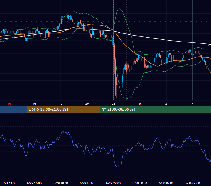Screen dimensions: 211x186
Task: Click the 6/30 04:00 time label
Action: tap(193, 183)
